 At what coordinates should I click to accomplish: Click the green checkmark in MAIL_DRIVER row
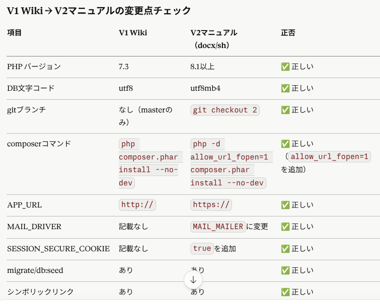[285, 227]
